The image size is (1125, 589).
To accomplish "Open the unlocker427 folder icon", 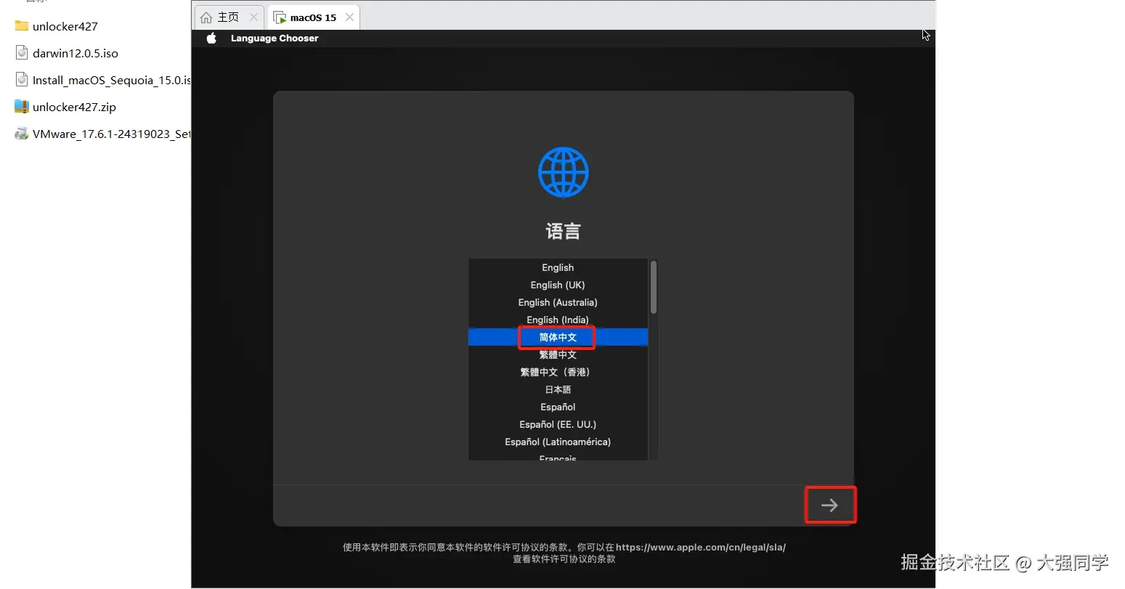I will [22, 26].
